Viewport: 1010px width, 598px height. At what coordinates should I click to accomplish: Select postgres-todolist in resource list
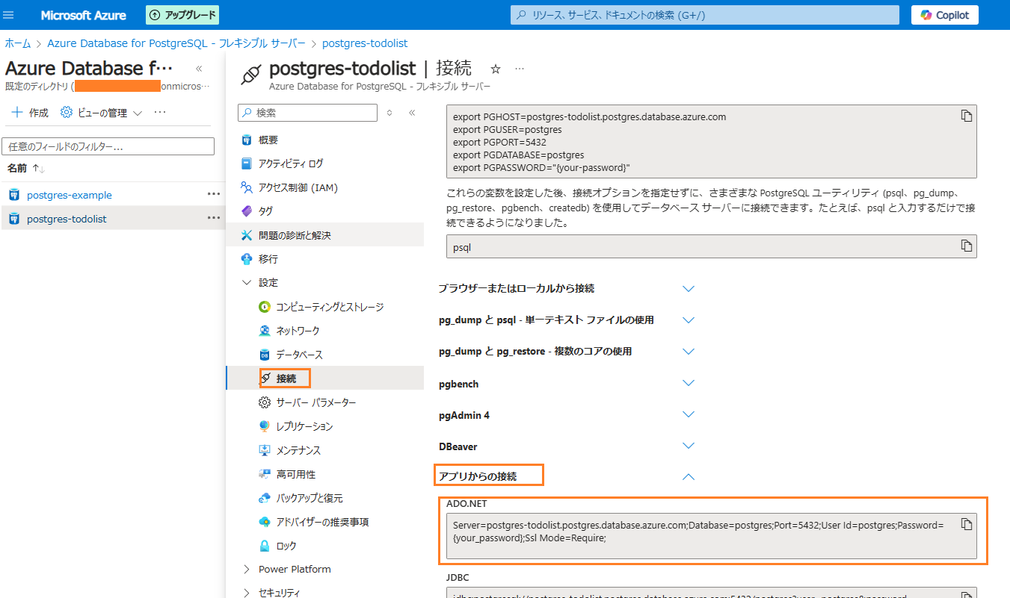click(67, 219)
